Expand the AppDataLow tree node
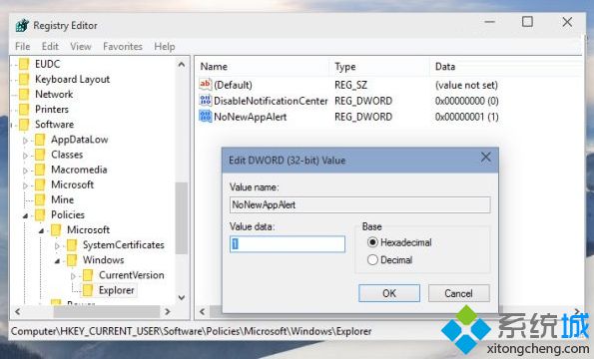The height and width of the screenshot is (359, 594). tap(25, 141)
